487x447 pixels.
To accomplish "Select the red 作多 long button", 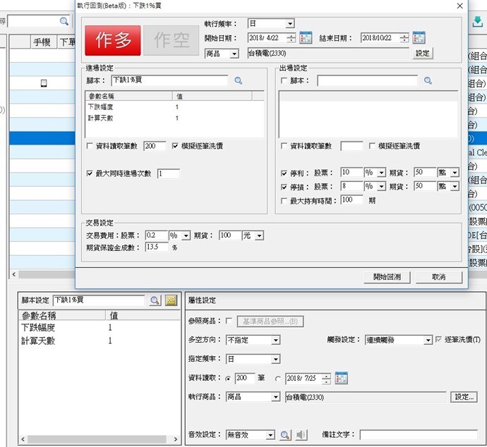I will pos(112,41).
